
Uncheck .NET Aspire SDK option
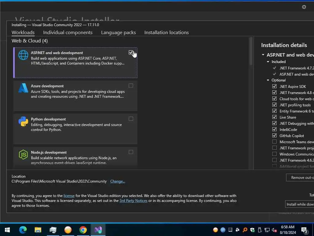tap(274, 86)
